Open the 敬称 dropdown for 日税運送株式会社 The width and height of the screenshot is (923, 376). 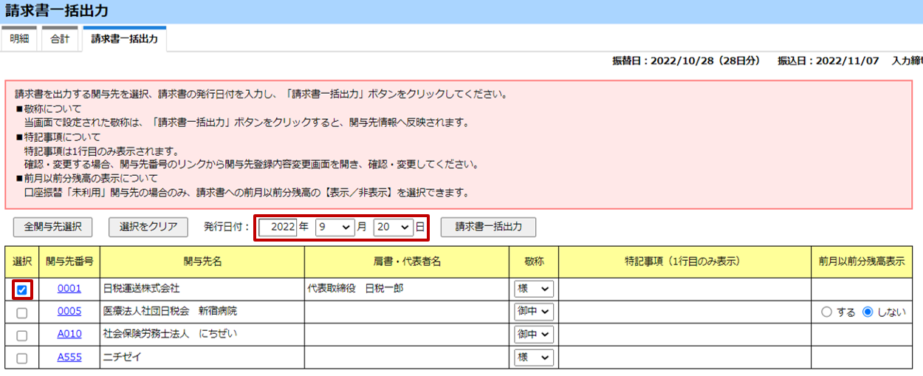[x=533, y=289]
